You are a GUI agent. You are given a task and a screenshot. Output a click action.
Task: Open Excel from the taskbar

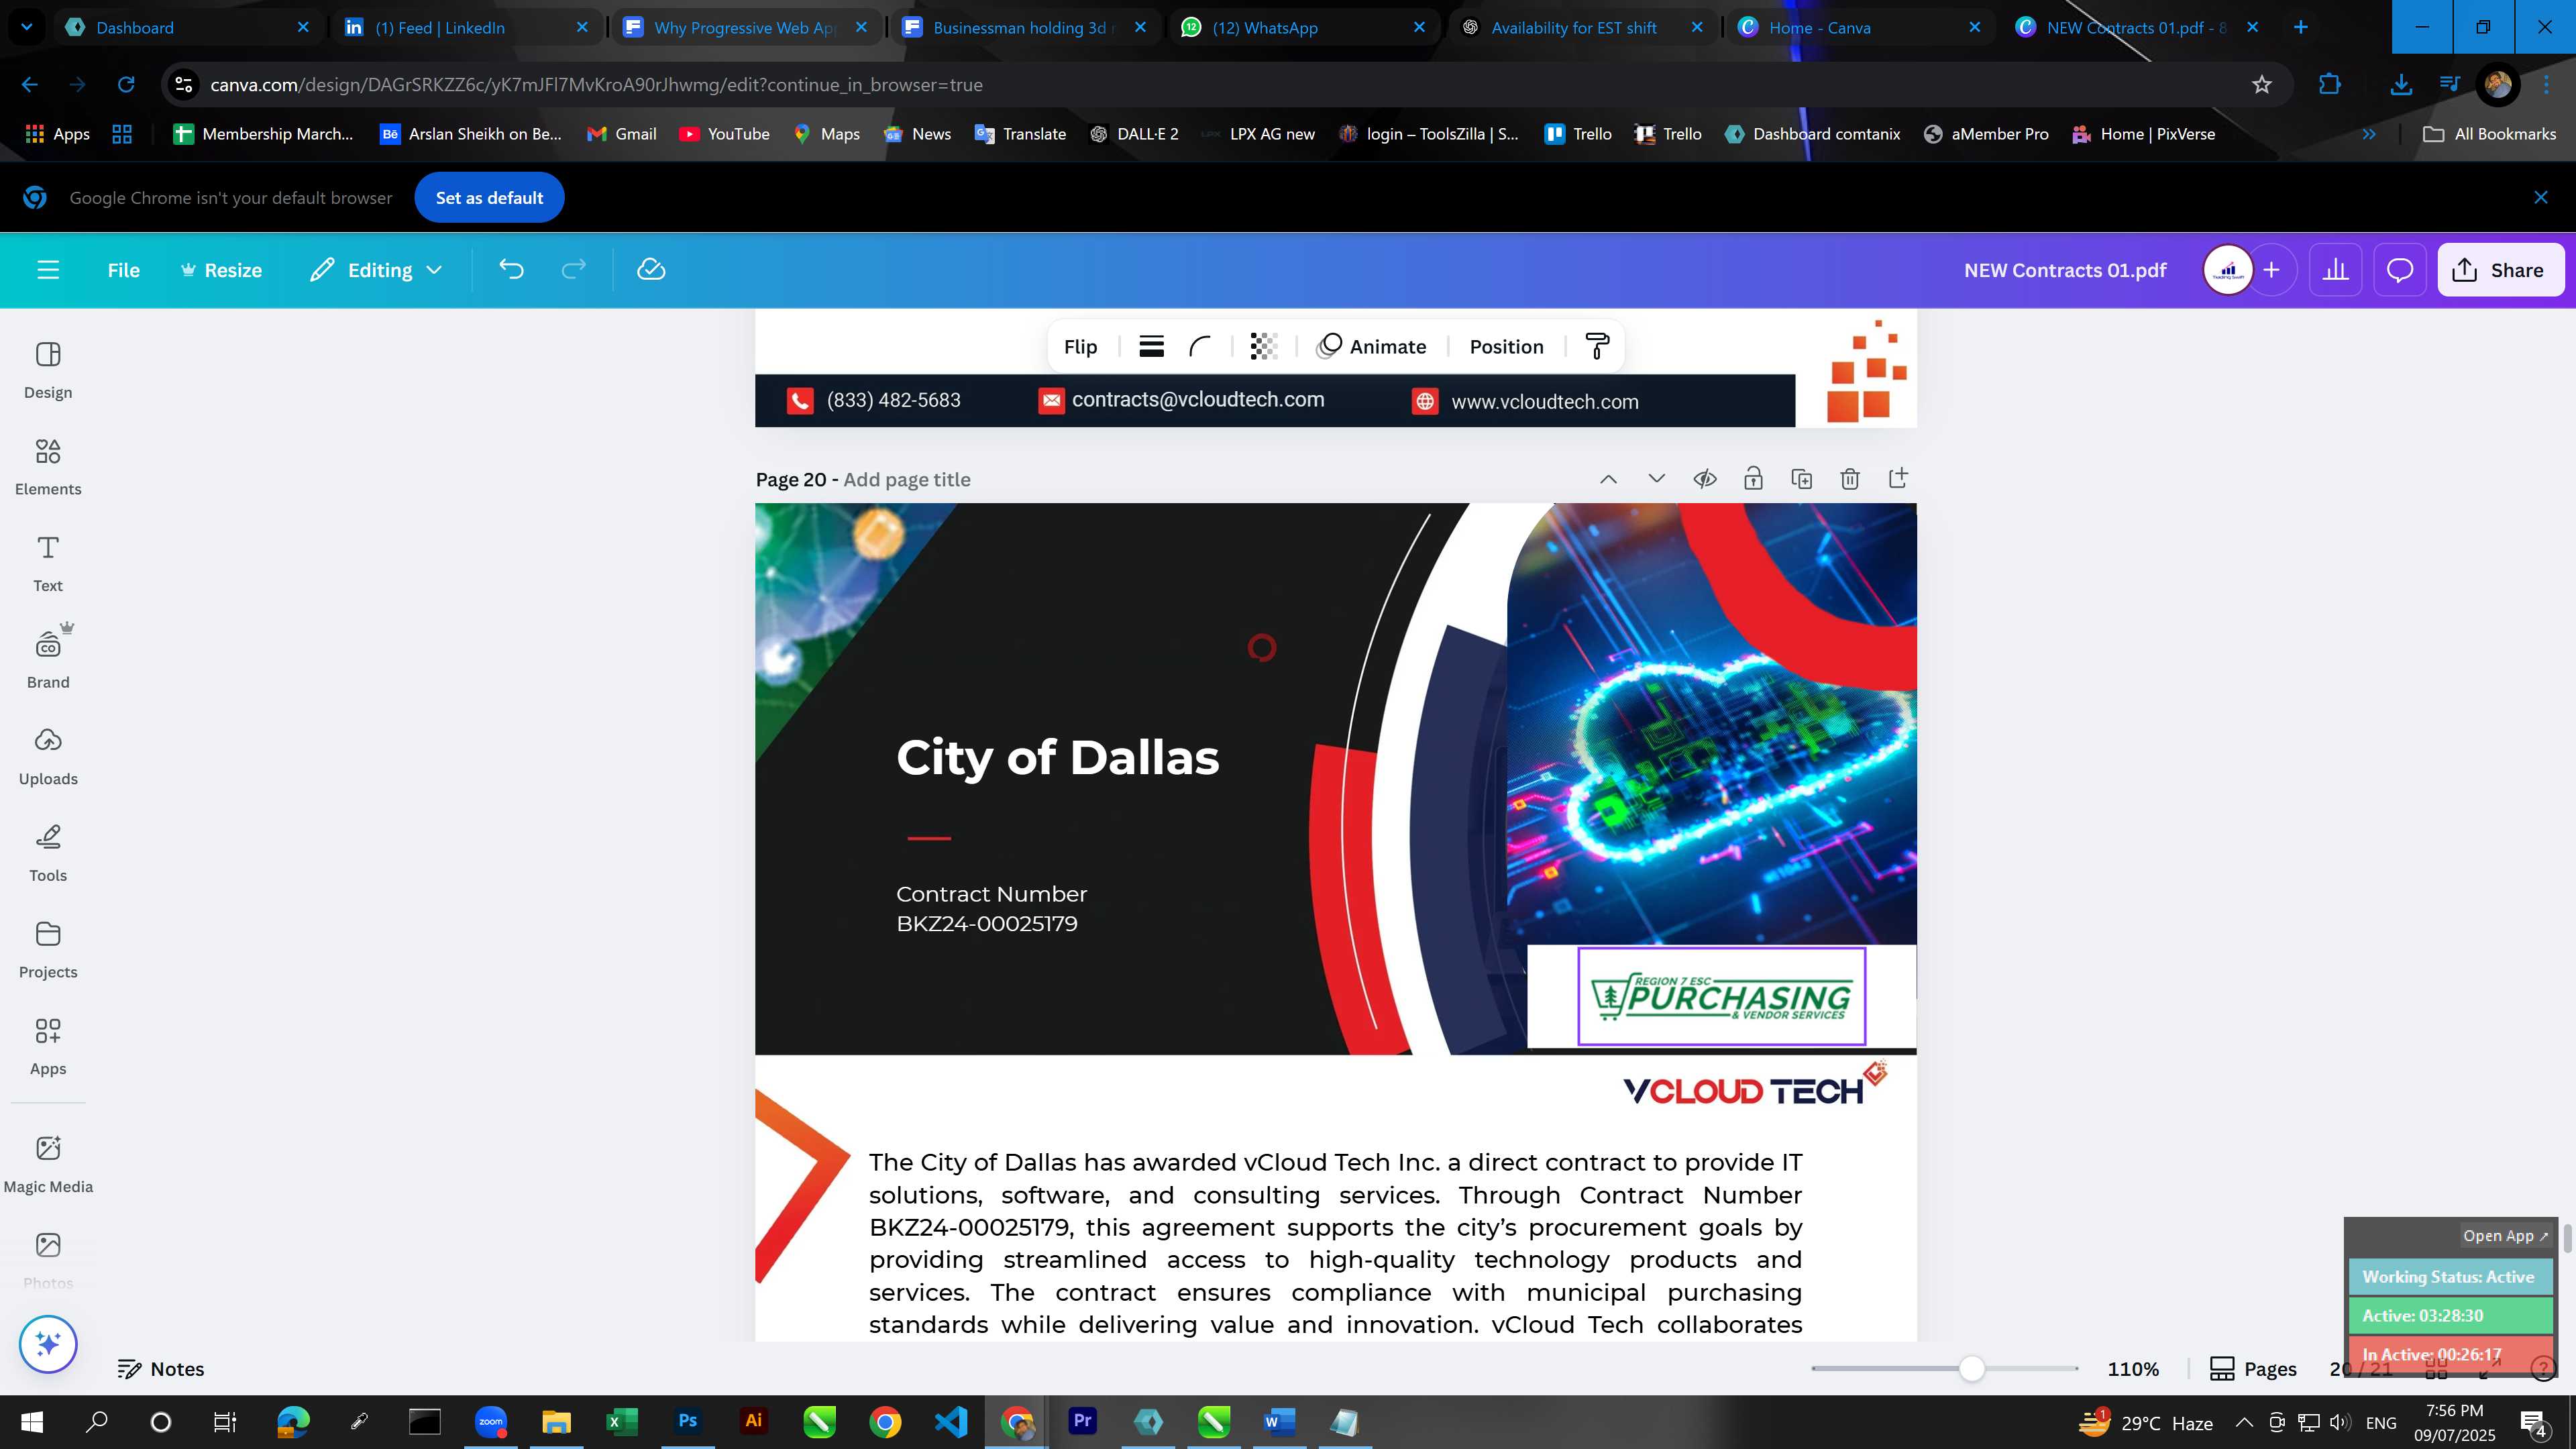point(622,1422)
